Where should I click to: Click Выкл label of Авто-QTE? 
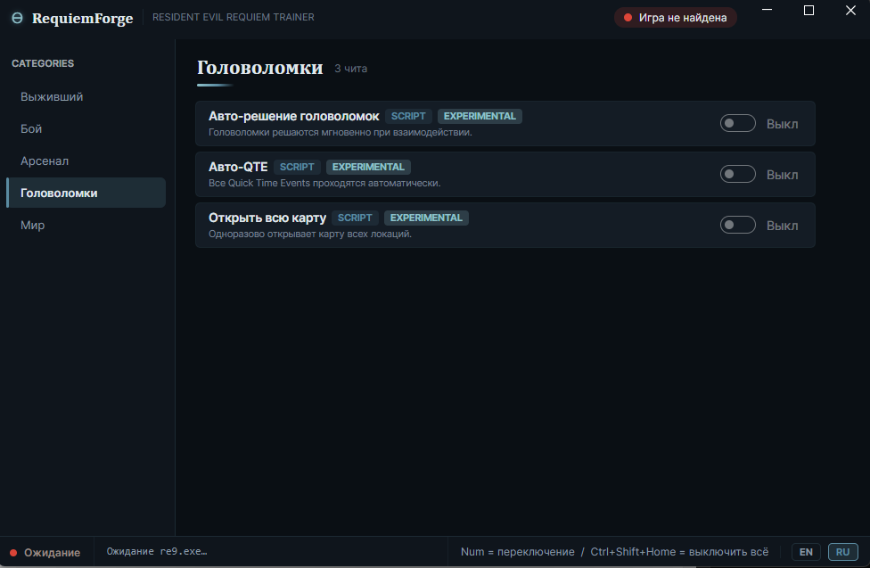783,175
